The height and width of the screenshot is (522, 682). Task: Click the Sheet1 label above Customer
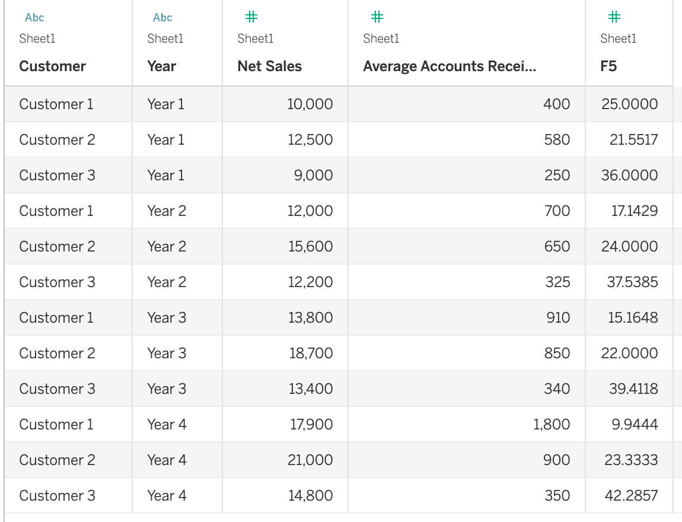36,39
